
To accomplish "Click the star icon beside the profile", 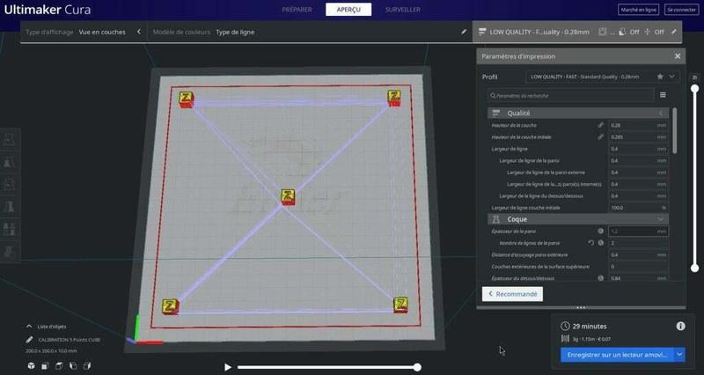I will [x=659, y=77].
